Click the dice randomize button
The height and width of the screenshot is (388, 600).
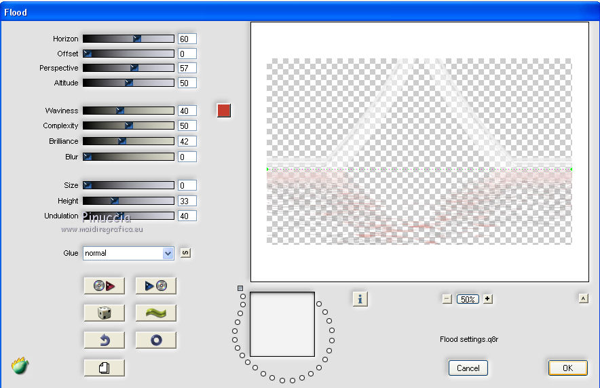tap(105, 313)
